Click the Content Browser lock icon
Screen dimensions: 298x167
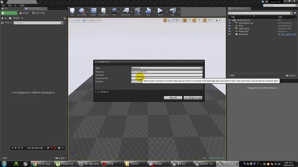click(65, 18)
